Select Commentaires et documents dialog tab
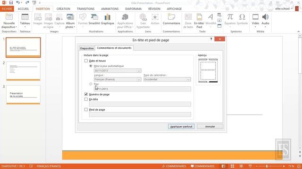302x169 pixels. [114, 48]
